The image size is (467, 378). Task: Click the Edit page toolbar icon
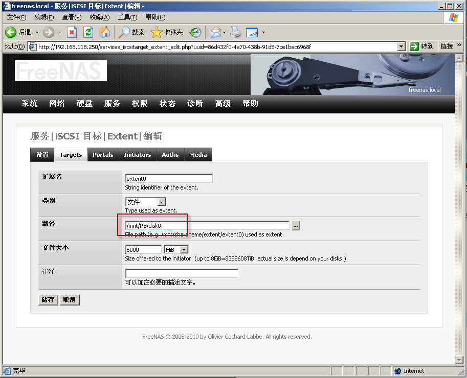coord(252,32)
